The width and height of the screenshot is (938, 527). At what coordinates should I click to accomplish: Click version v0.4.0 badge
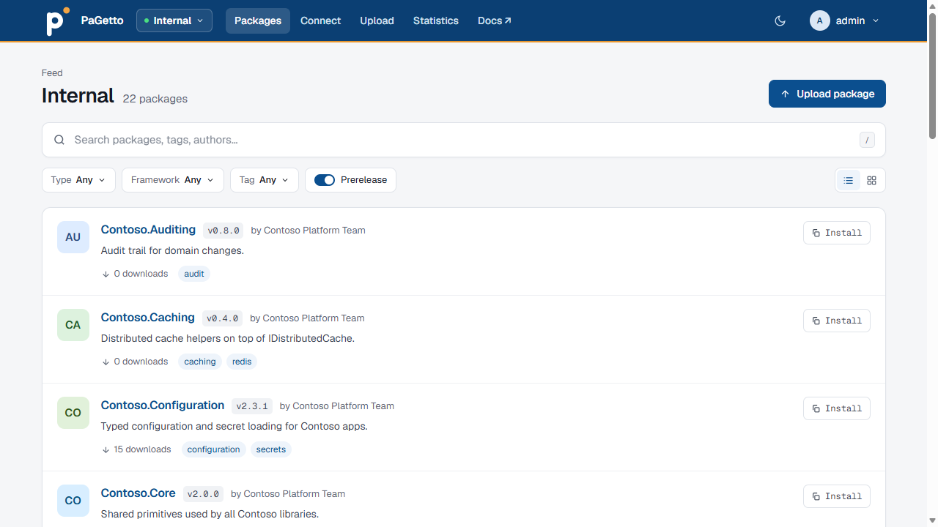click(222, 318)
